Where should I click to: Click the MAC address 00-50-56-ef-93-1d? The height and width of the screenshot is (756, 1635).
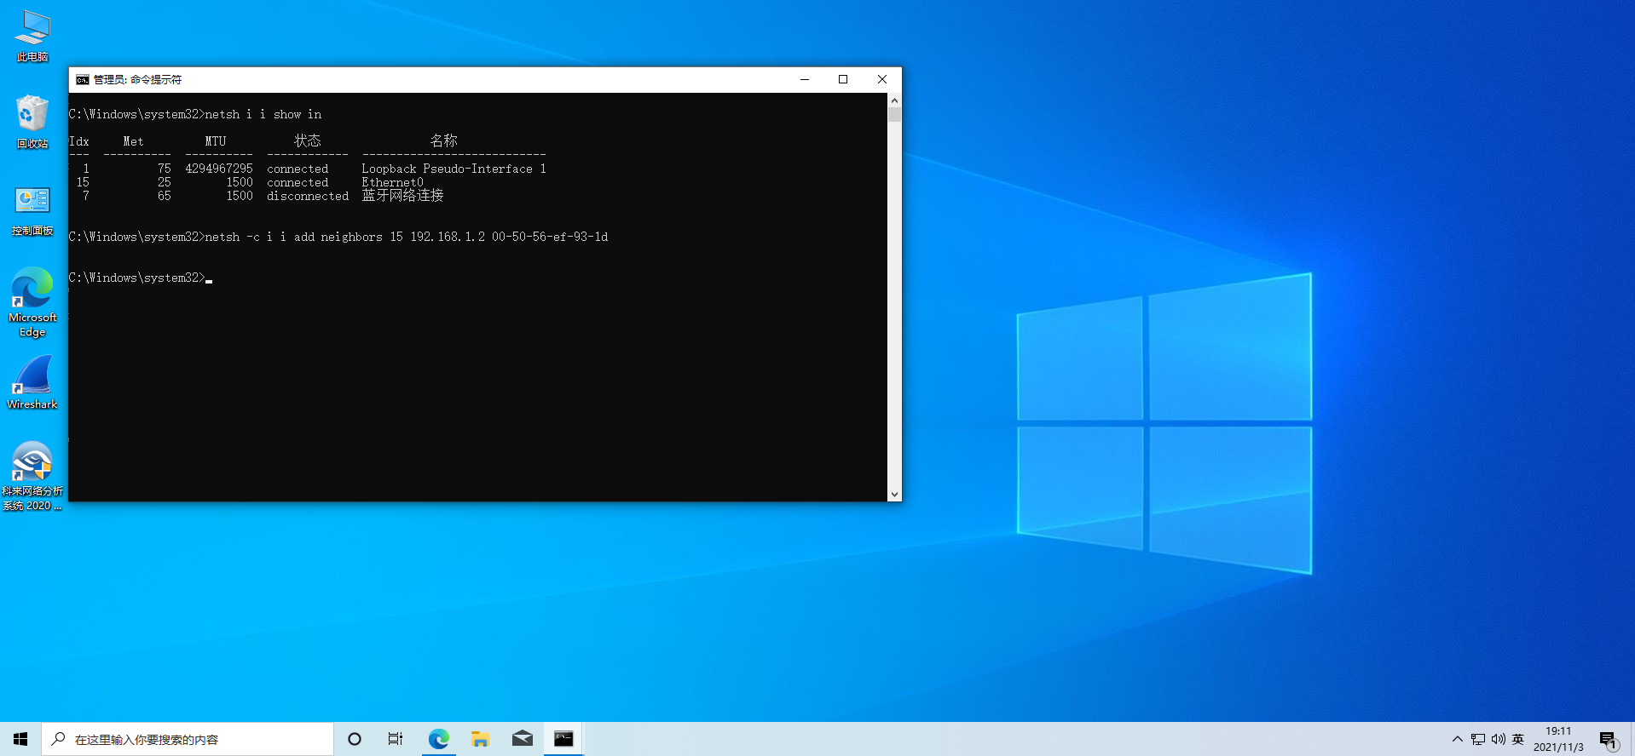point(550,237)
